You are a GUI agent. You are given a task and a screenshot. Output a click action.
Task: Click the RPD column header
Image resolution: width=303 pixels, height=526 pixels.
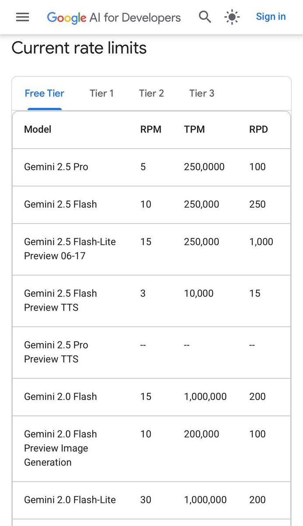coord(258,129)
